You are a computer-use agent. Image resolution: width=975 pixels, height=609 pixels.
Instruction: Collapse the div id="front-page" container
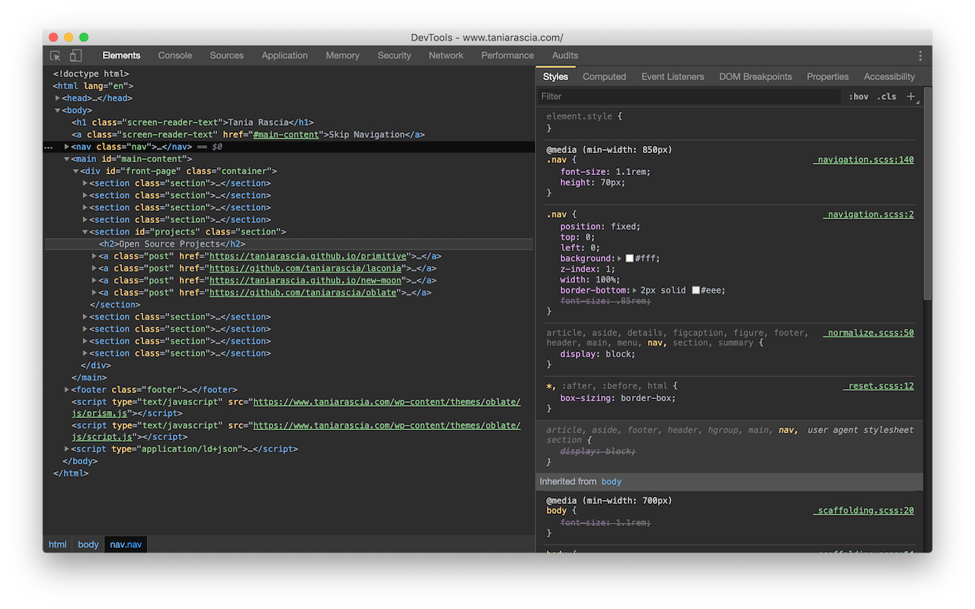(76, 171)
